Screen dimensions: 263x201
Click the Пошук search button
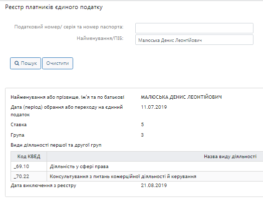pyautogui.click(x=26, y=63)
